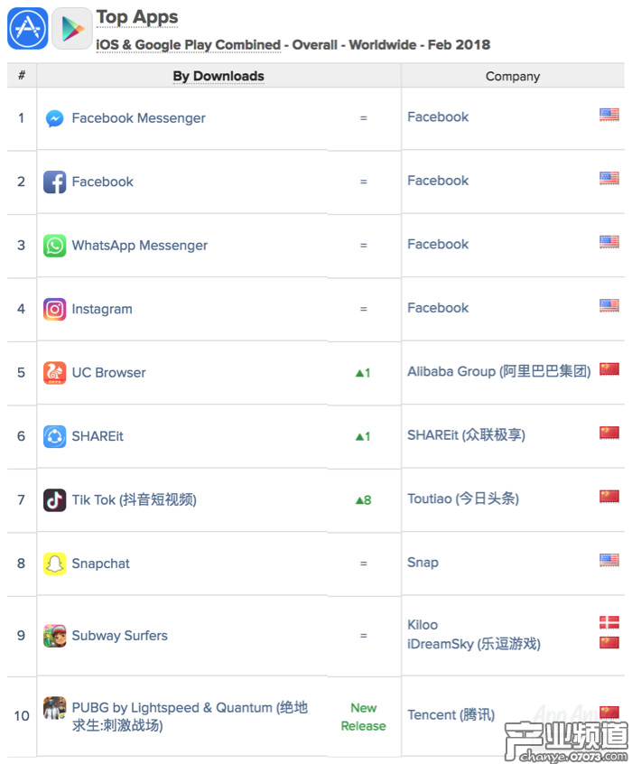Click the Tik Tok app icon
The image size is (632, 764).
(55, 499)
